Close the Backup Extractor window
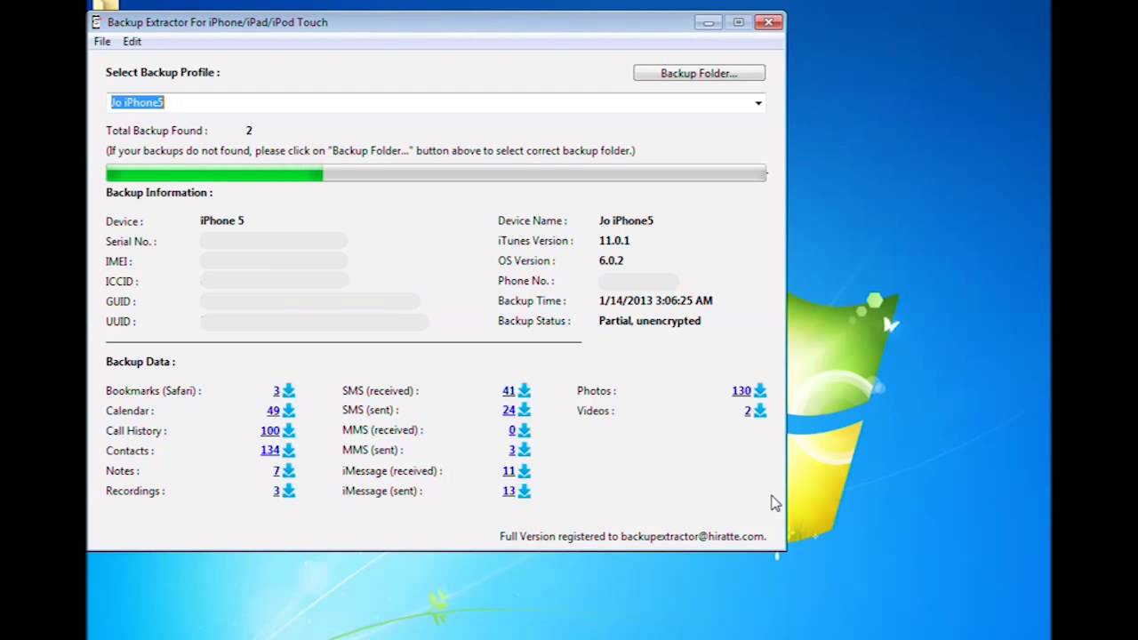The width and height of the screenshot is (1138, 640). pyautogui.click(x=768, y=22)
